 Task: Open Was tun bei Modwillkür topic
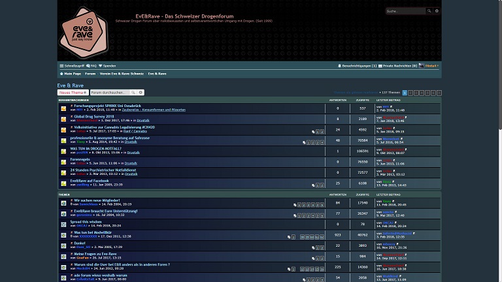click(x=93, y=233)
